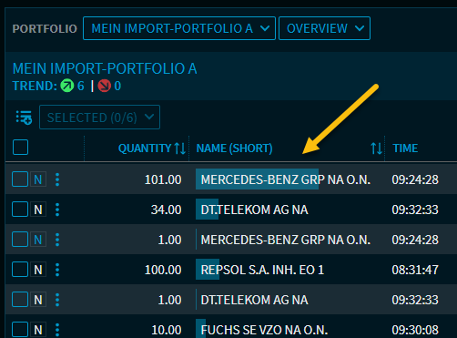Select Mercedes-Benz GRP name with quantity 101.00

point(286,179)
